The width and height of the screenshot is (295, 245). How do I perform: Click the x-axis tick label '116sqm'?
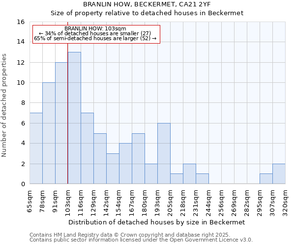[x=81, y=203]
